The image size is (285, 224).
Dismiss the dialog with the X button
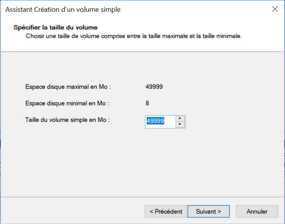275,9
